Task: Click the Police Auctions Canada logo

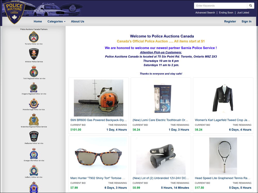Action: pos(14,12)
